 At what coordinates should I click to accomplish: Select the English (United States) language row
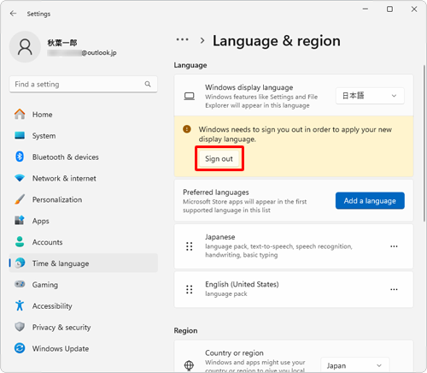pyautogui.click(x=294, y=289)
